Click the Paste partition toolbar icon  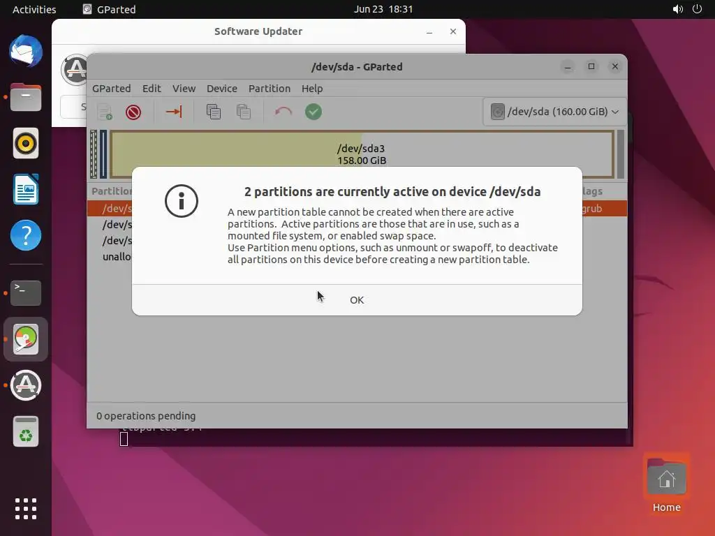[243, 112]
